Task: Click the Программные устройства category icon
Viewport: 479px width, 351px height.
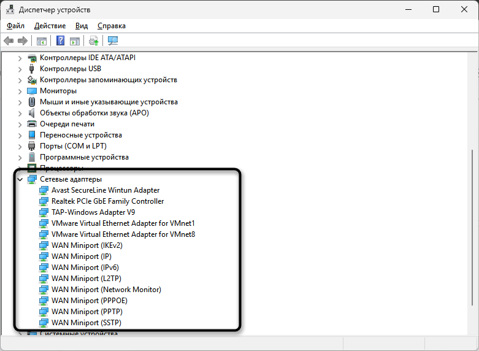Action: point(32,157)
